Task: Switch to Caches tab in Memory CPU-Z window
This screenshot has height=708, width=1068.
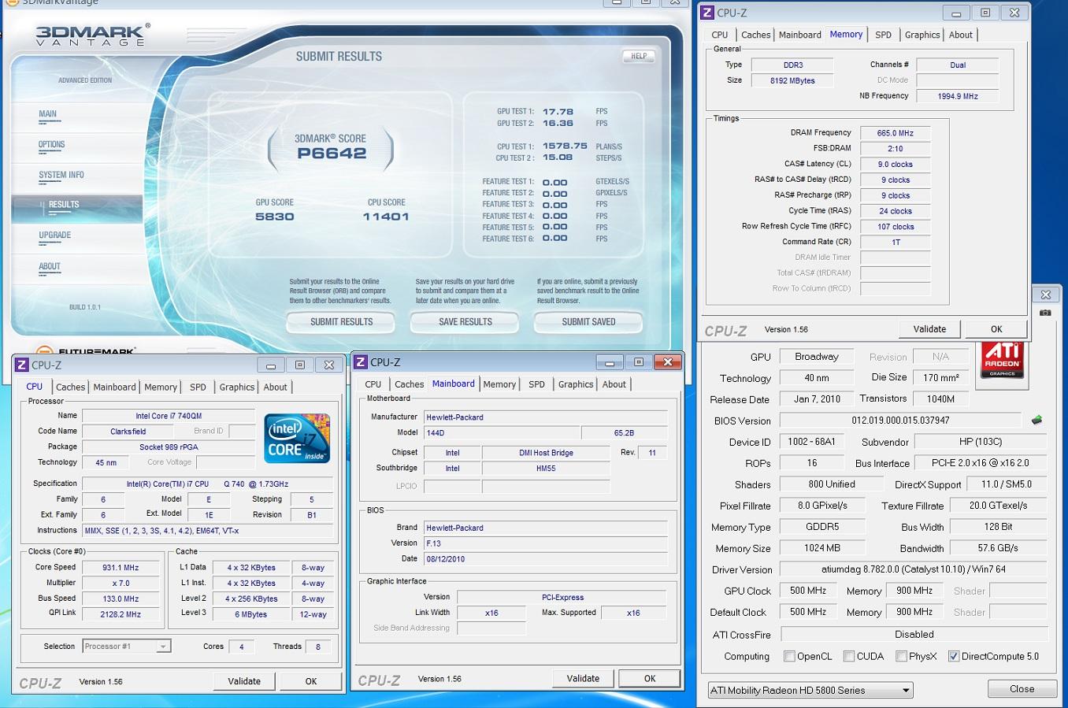Action: tap(756, 35)
